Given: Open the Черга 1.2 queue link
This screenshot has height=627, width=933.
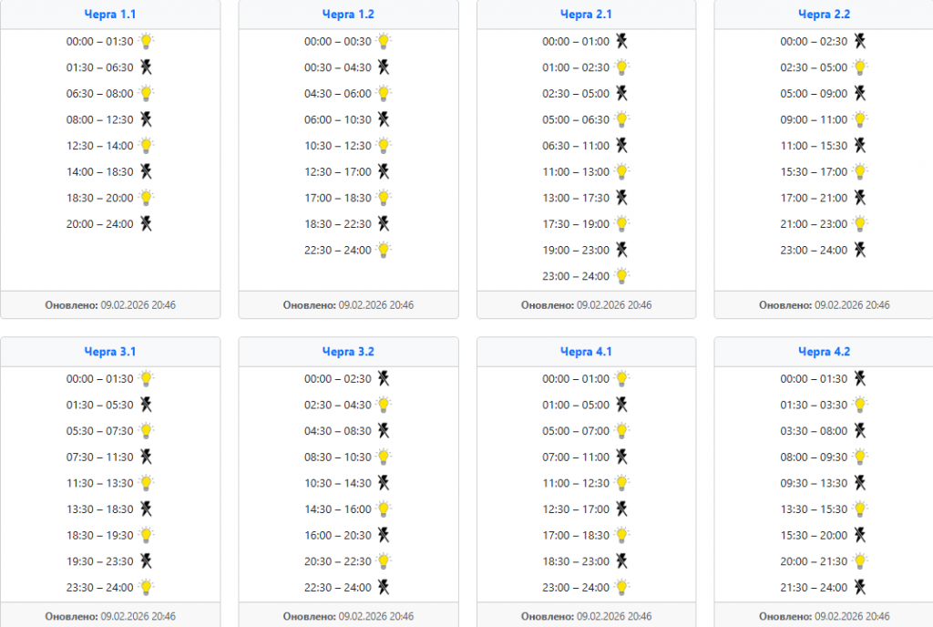Looking at the screenshot, I should (x=348, y=15).
